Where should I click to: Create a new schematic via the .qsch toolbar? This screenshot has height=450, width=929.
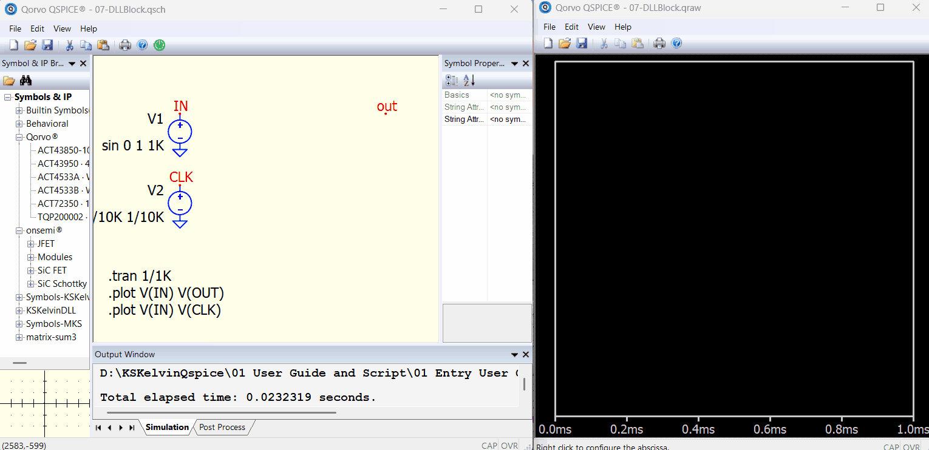point(13,45)
